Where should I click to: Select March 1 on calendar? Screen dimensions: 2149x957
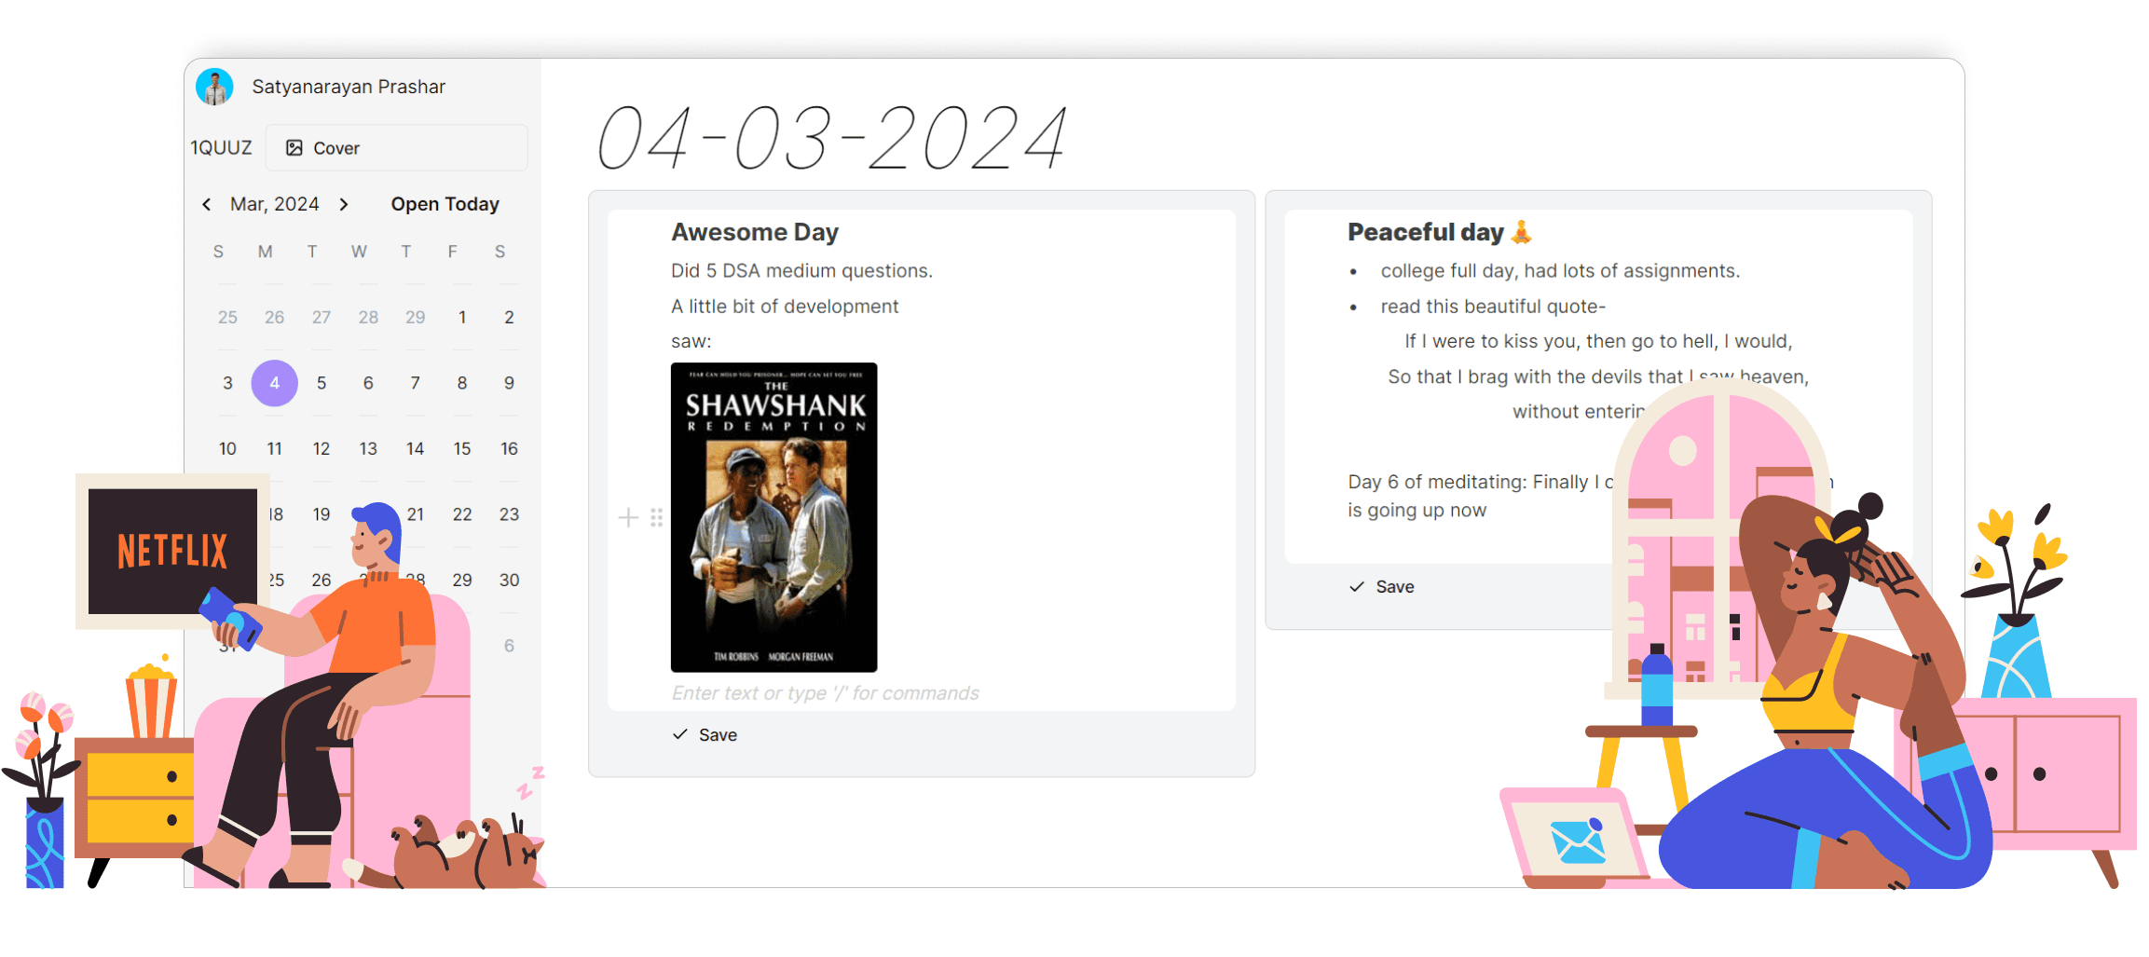pos(462,318)
